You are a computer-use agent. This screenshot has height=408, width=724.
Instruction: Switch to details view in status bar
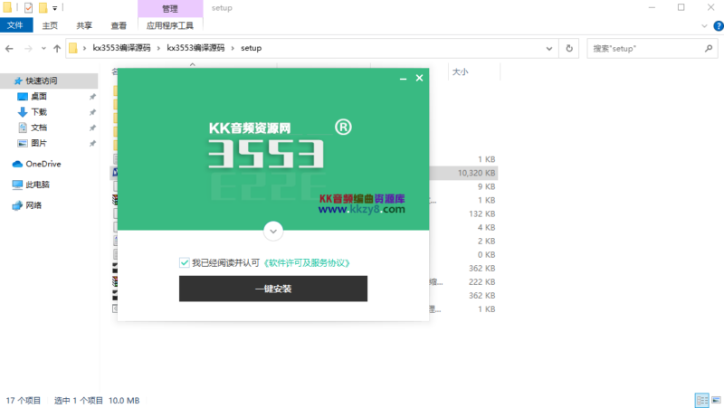click(x=702, y=400)
